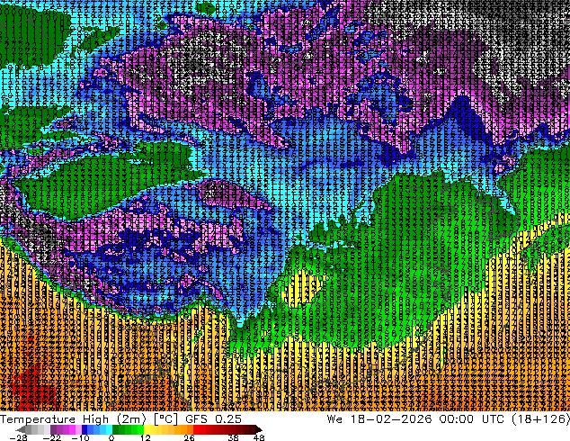Click the '-22' legend label
The height and width of the screenshot is (441, 570).
(x=51, y=437)
